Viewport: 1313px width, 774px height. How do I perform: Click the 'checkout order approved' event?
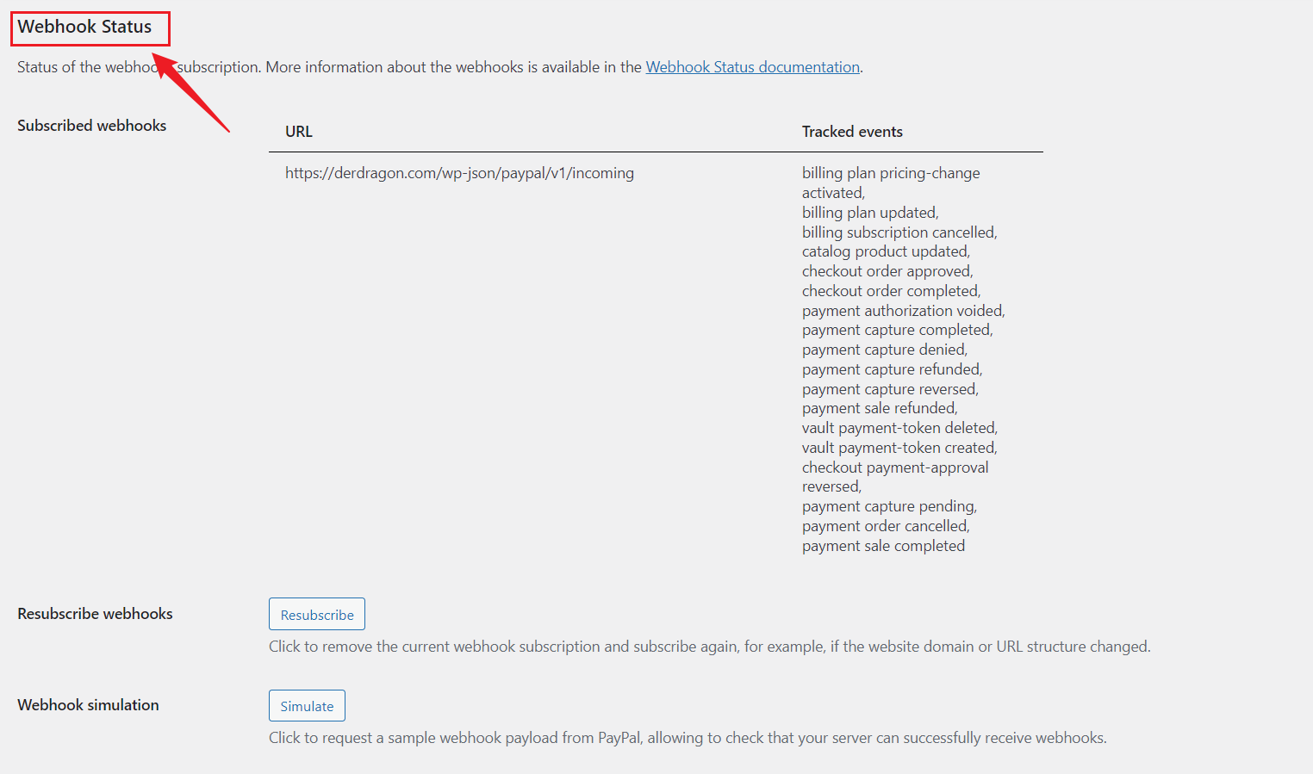point(887,271)
